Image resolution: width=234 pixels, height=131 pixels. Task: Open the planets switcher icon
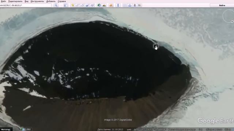(111, 5)
